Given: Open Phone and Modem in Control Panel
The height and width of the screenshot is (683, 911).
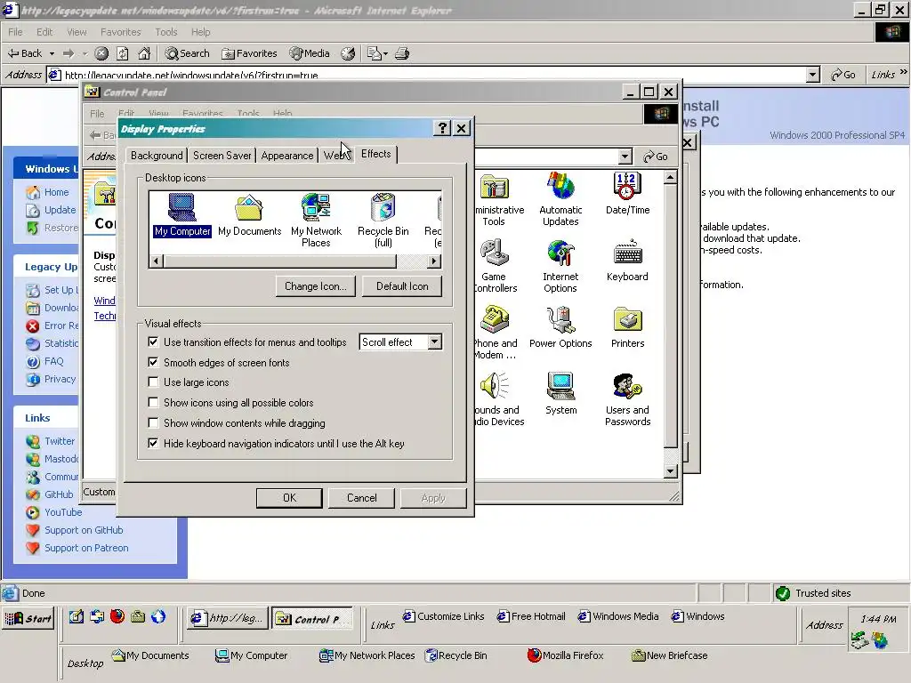Looking at the screenshot, I should [495, 333].
